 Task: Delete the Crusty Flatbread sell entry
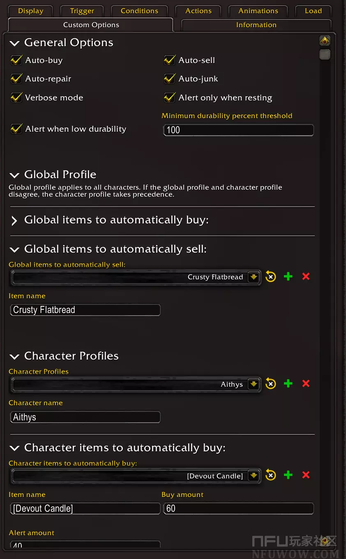click(306, 277)
